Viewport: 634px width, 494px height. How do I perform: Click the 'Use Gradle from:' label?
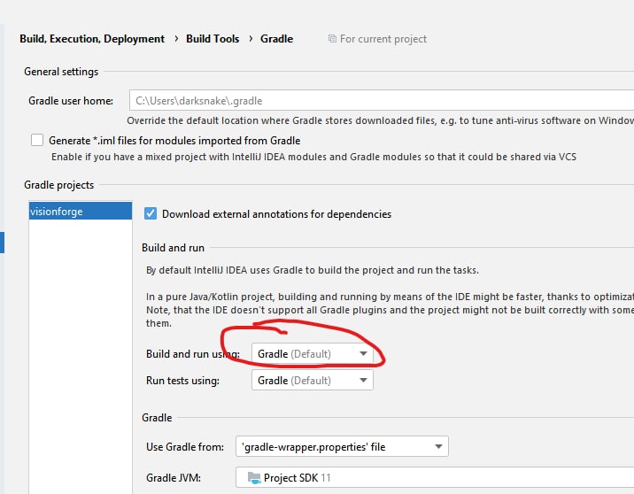[185, 447]
